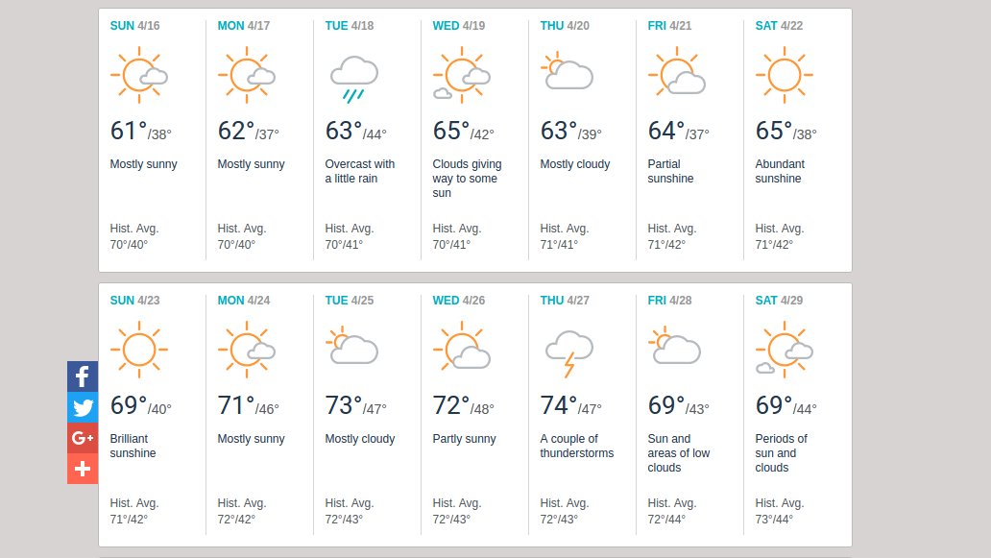Viewport: 991px width, 558px height.
Task: Click the sun icon for Sunday 4/23
Action: pyautogui.click(x=138, y=349)
